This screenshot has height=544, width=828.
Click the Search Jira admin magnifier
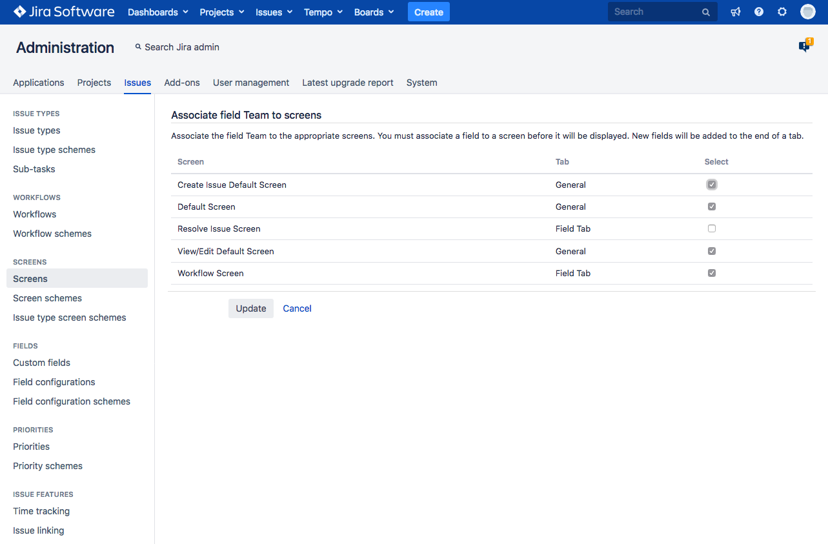tap(138, 47)
